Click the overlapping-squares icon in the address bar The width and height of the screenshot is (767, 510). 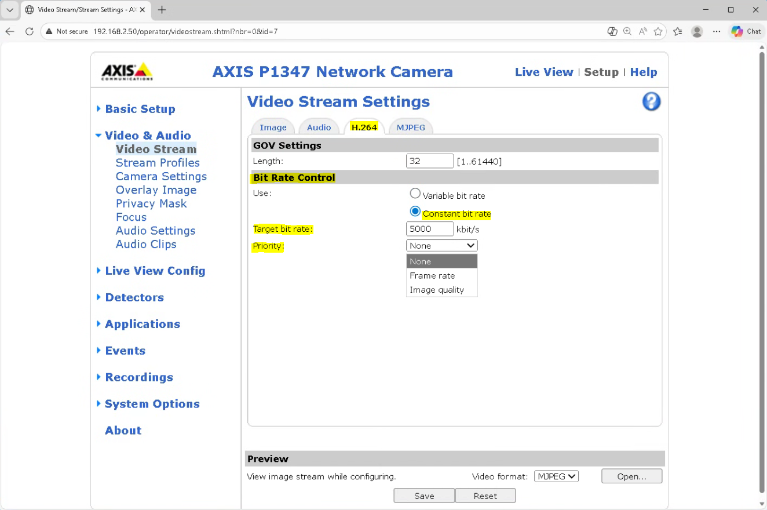[612, 31]
